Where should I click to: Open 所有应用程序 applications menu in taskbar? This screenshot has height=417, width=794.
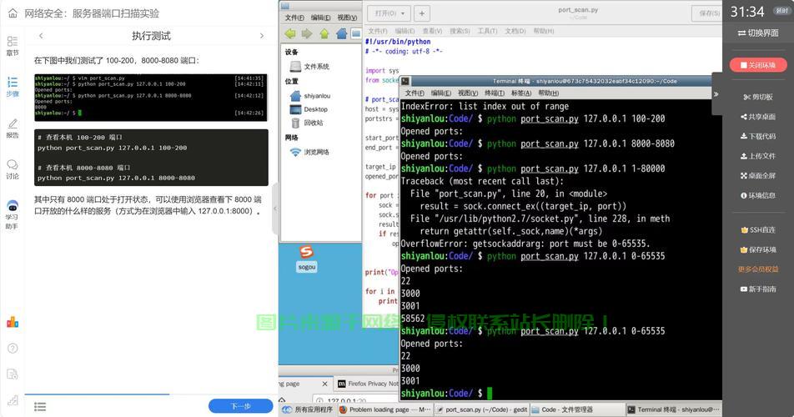[x=308, y=409]
